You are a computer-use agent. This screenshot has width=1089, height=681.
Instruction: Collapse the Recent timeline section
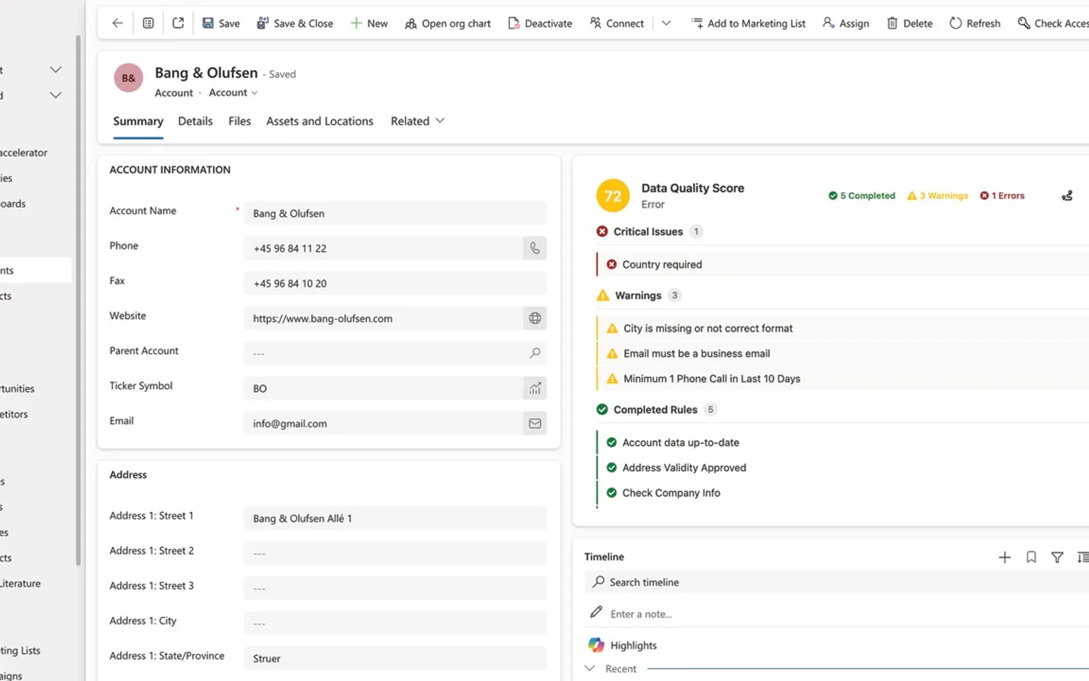(x=590, y=669)
